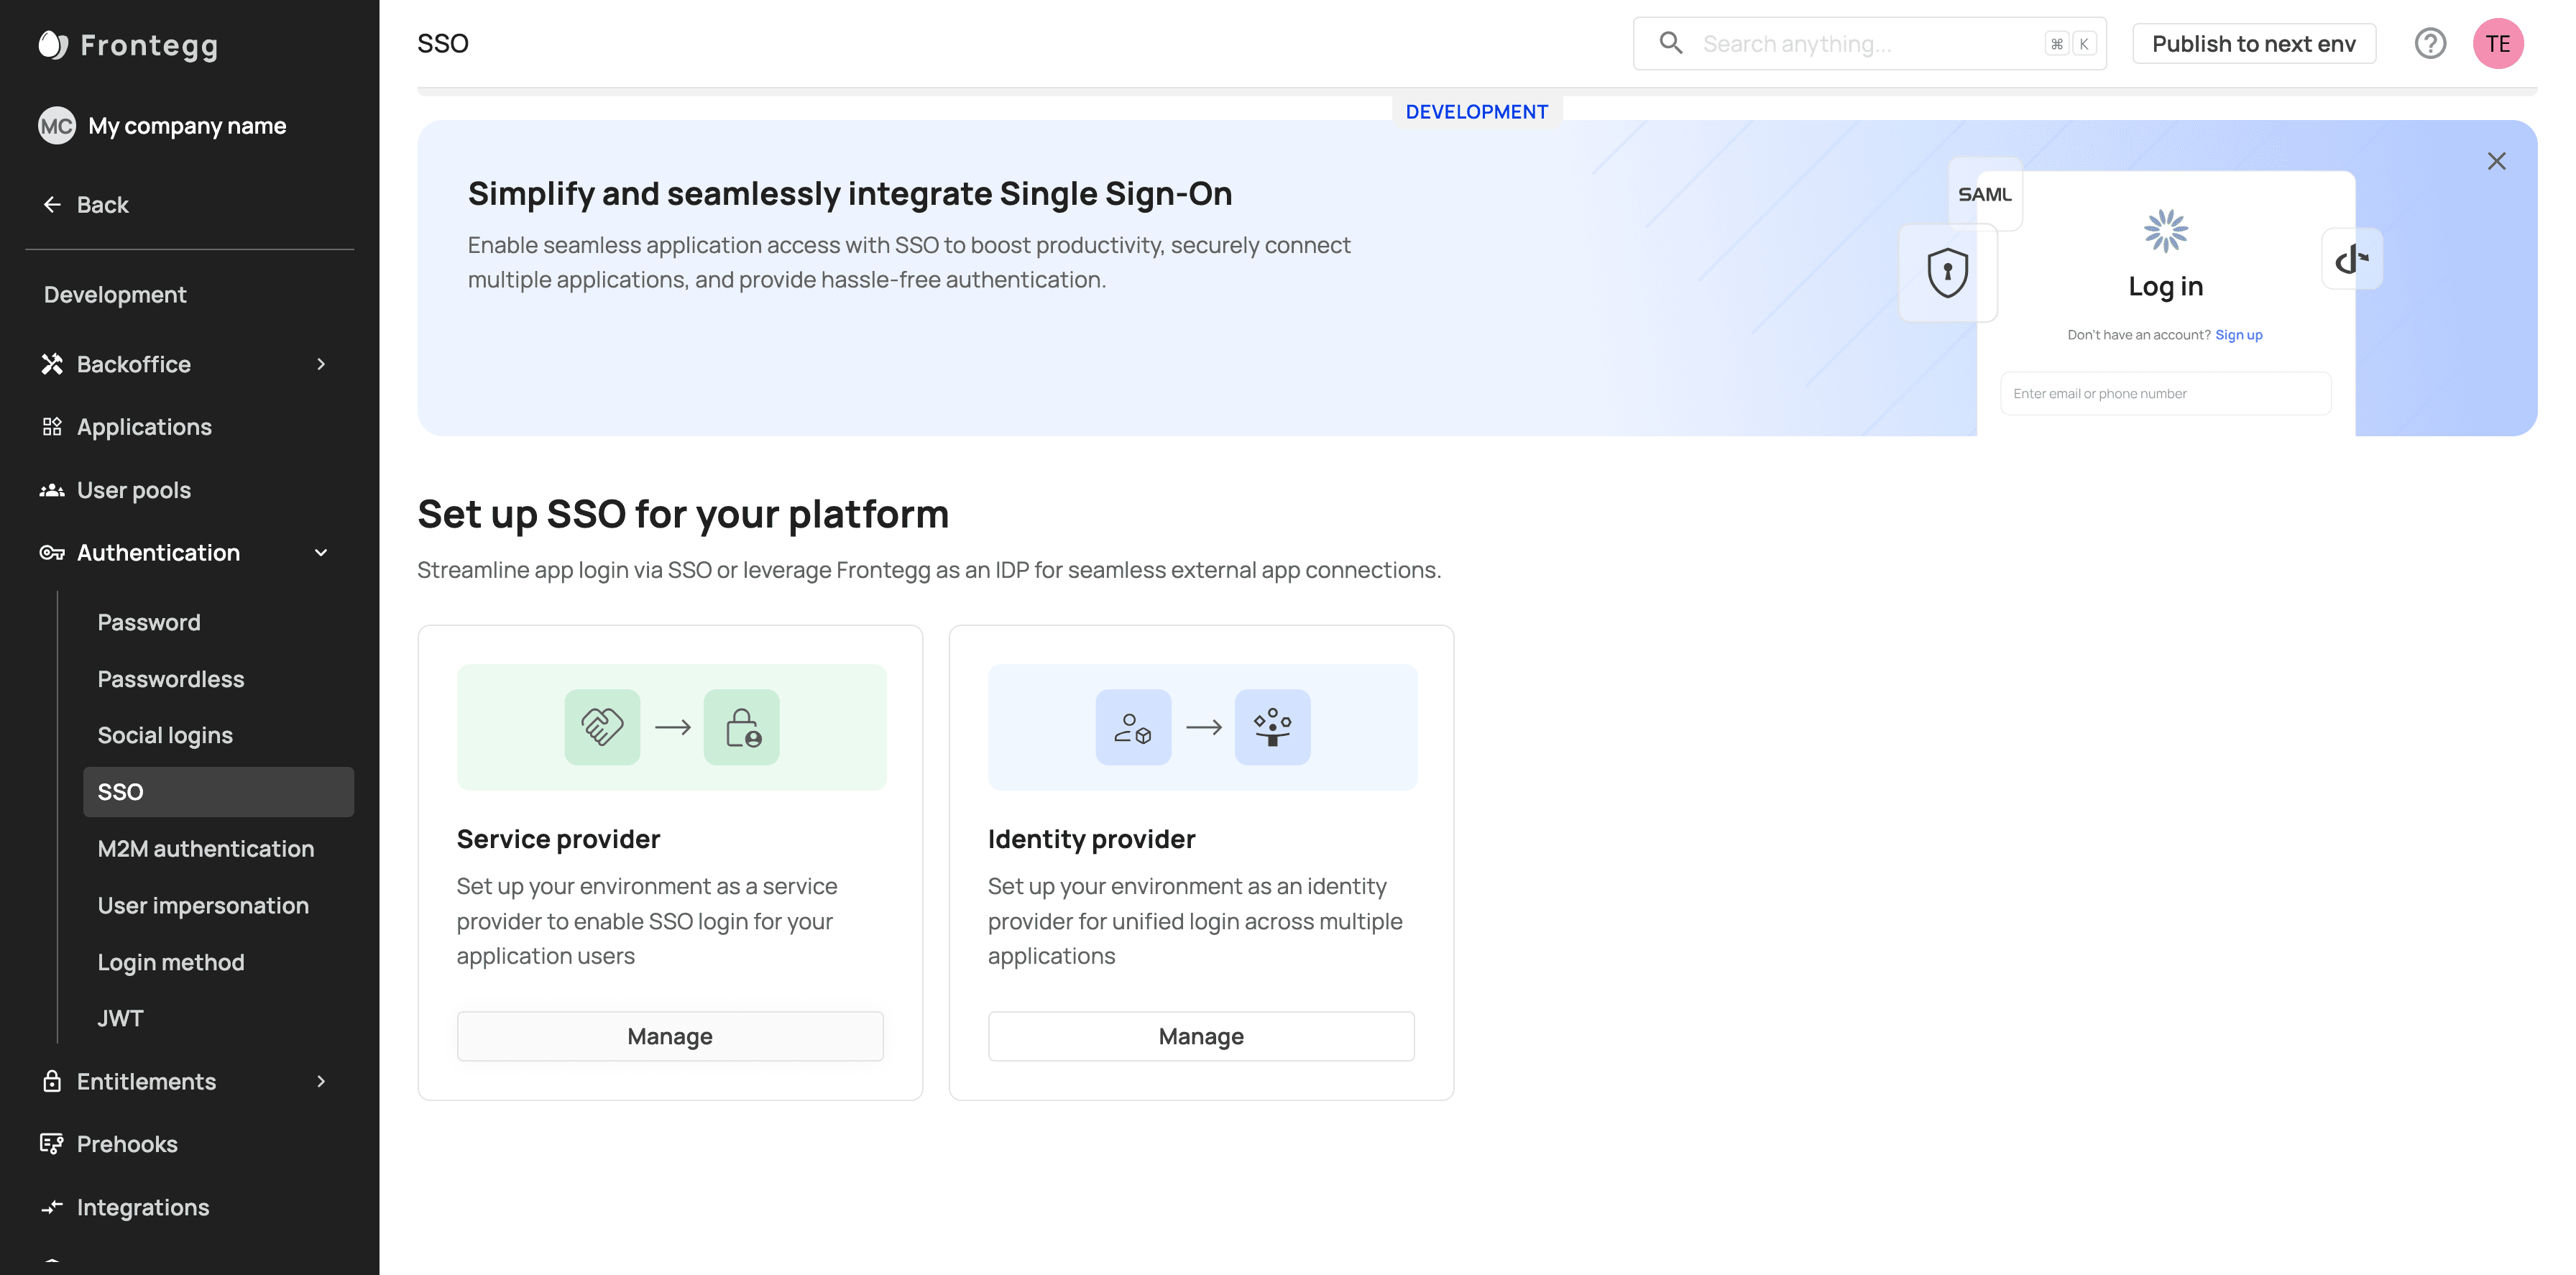Image resolution: width=2576 pixels, height=1275 pixels.
Task: Click the shield icon in the banner
Action: [1948, 272]
